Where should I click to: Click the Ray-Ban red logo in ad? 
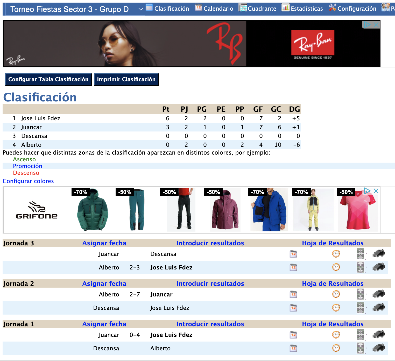pos(313,43)
